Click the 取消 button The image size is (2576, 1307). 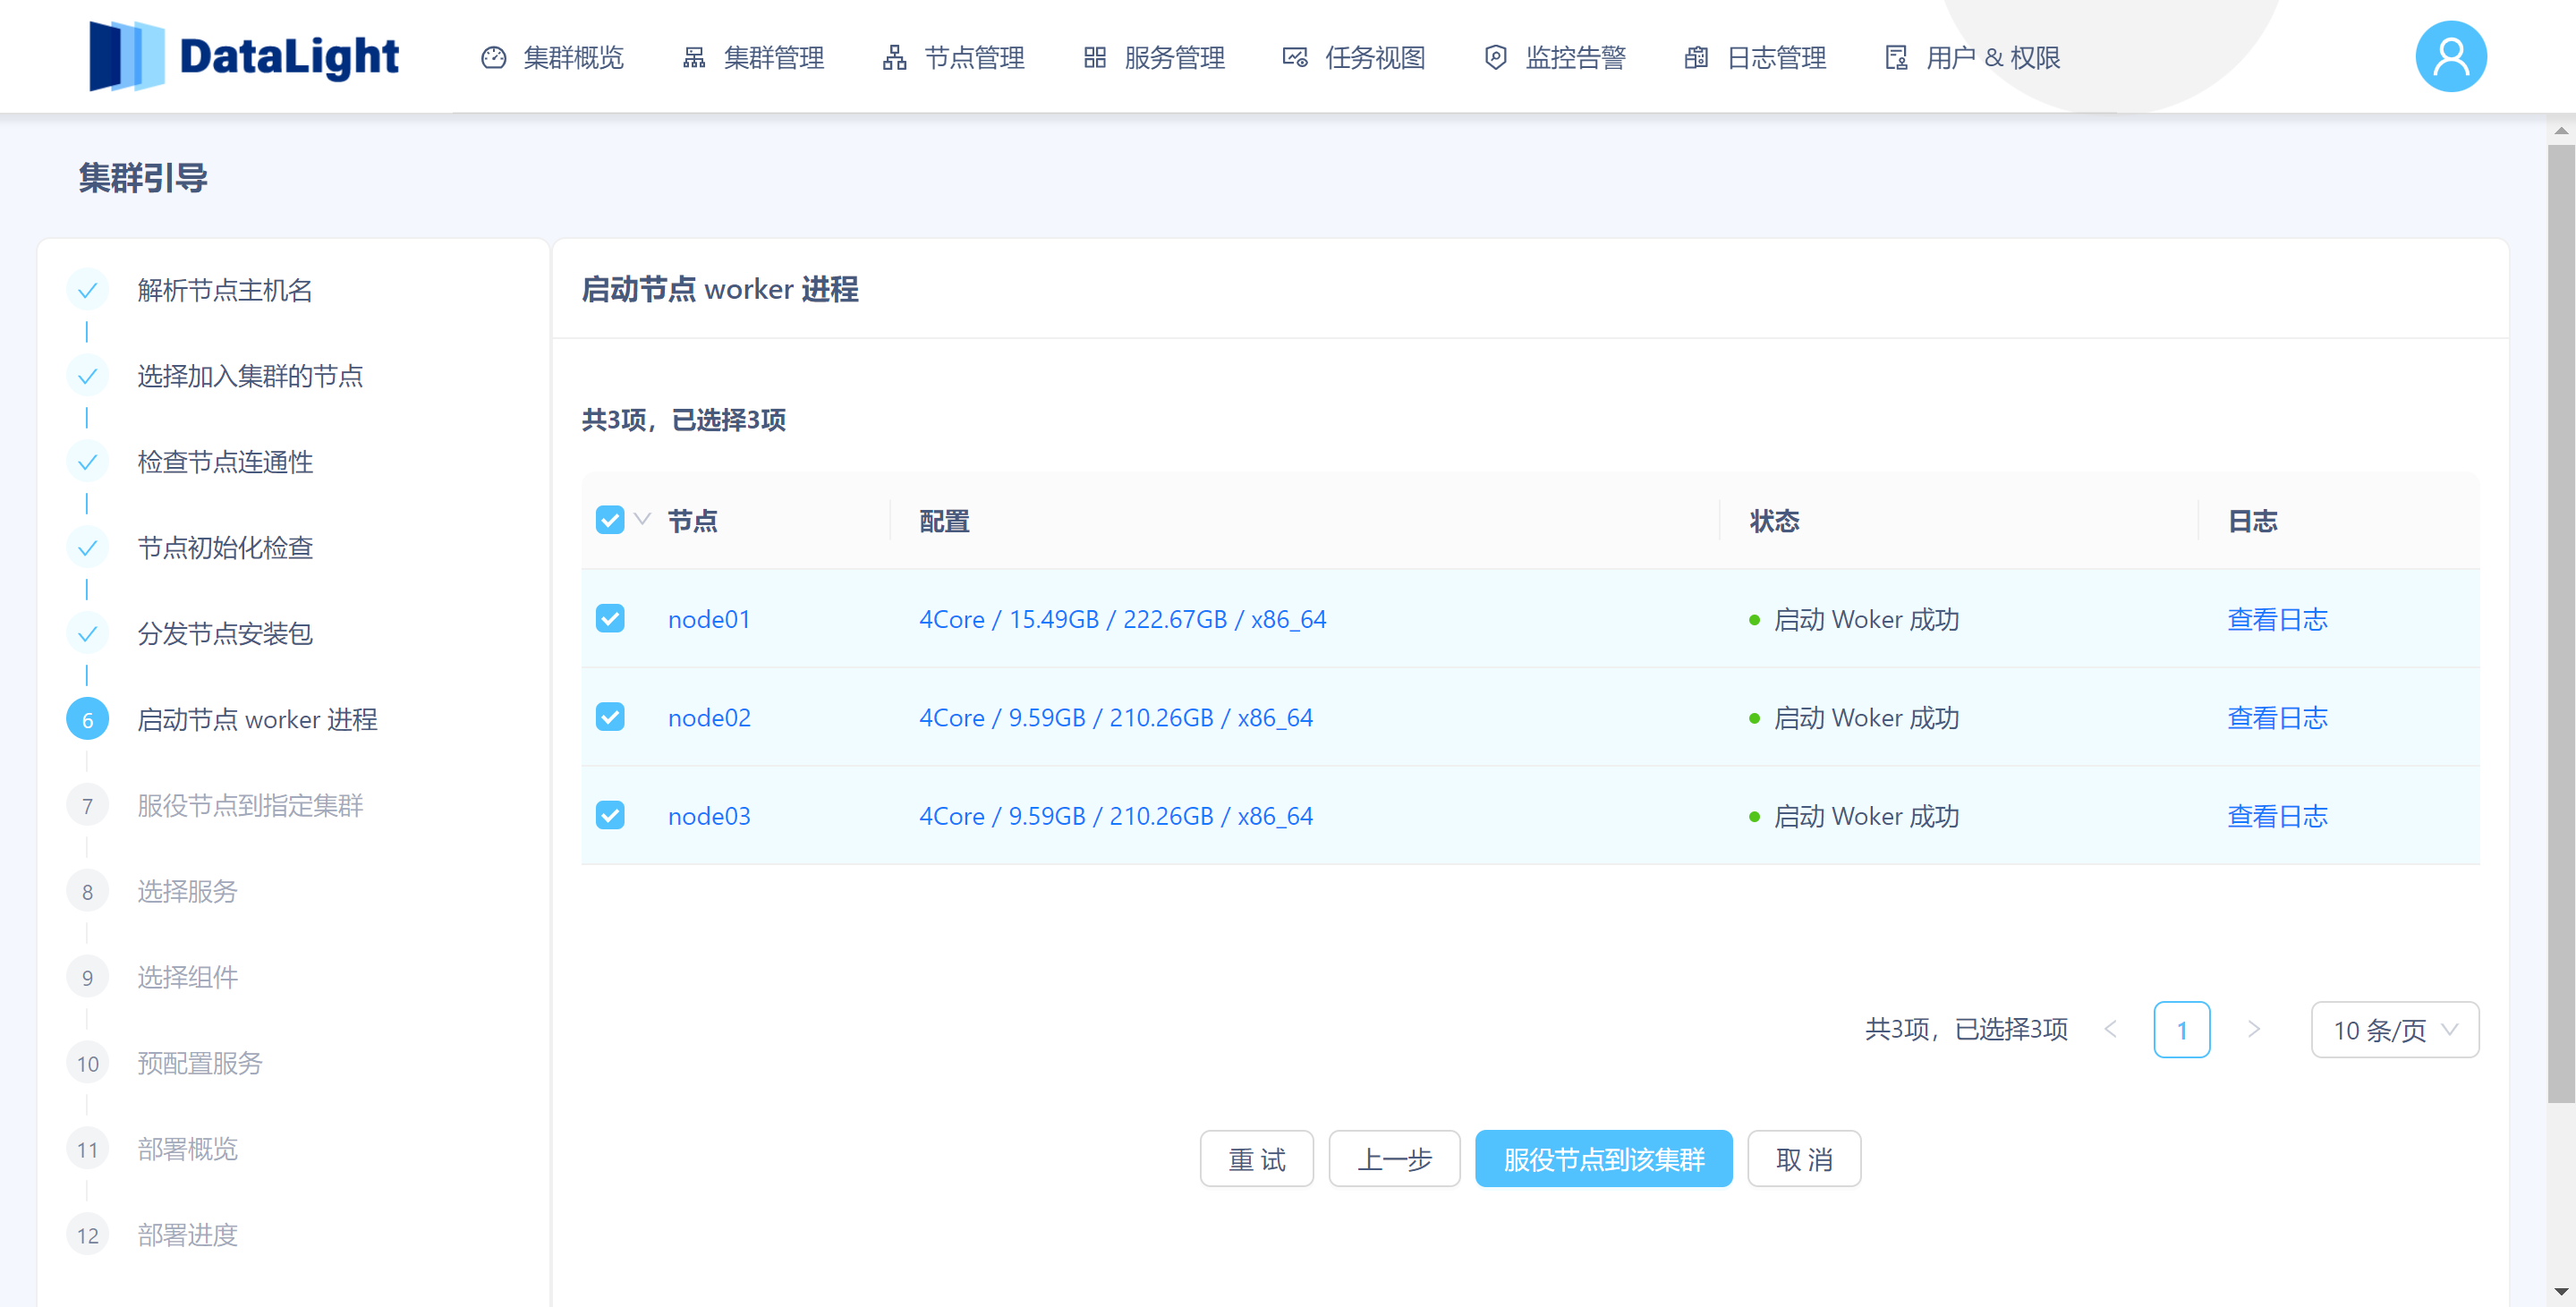pos(1804,1159)
